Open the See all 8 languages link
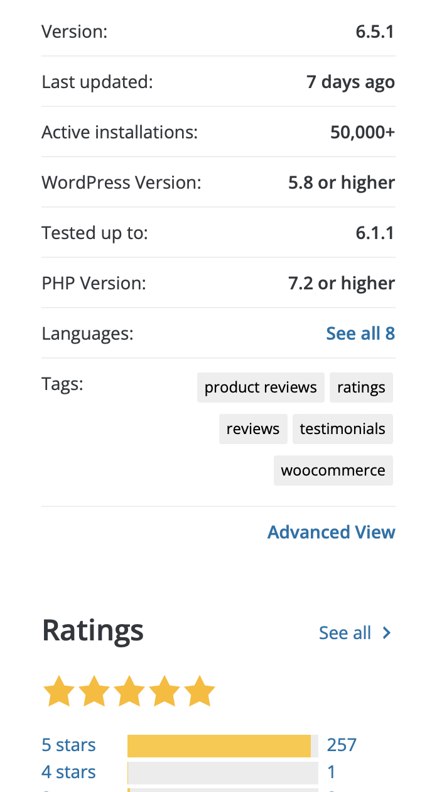 pyautogui.click(x=360, y=333)
